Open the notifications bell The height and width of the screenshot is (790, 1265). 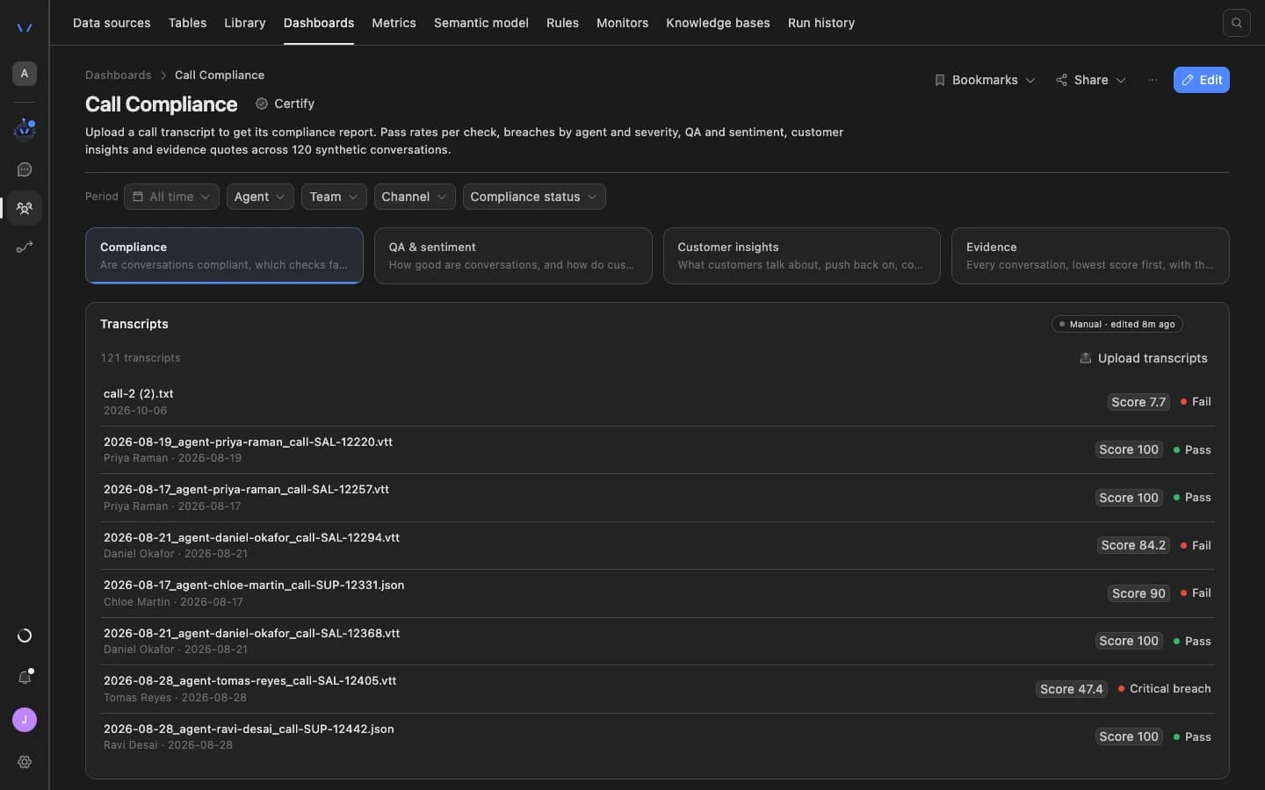25,677
